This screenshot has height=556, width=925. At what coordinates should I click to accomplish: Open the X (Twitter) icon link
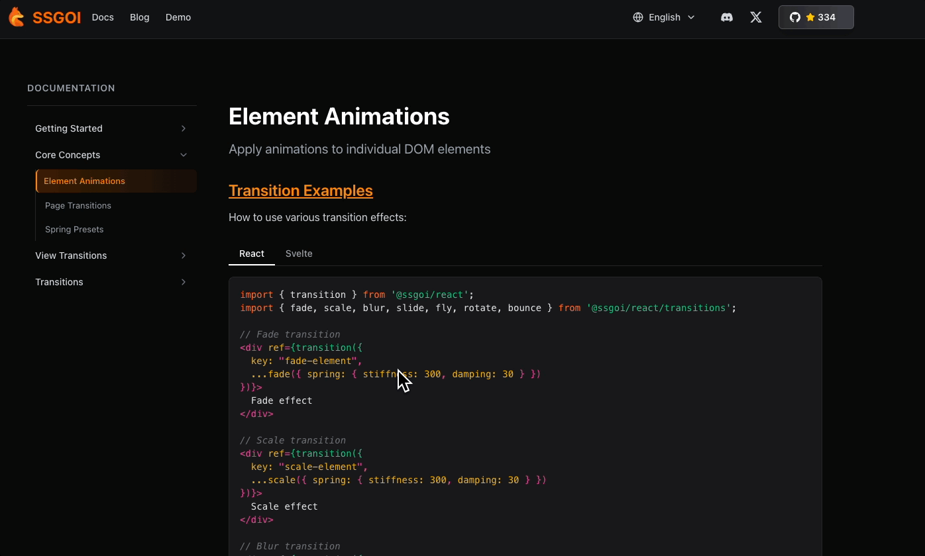point(756,17)
